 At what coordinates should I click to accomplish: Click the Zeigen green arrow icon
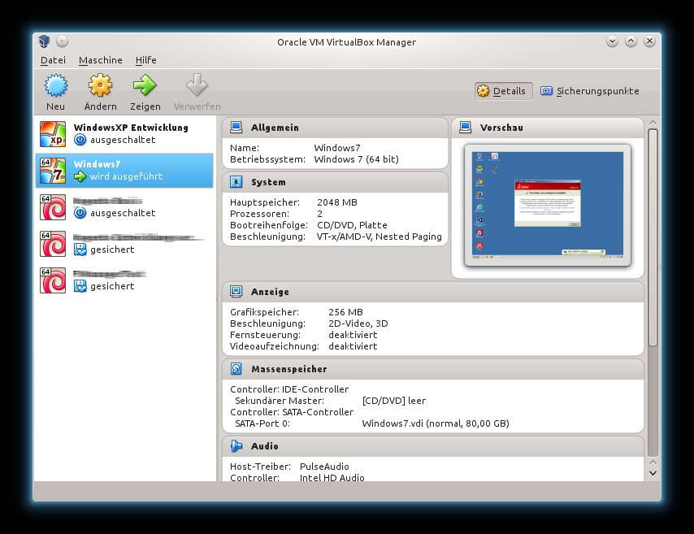pos(145,85)
